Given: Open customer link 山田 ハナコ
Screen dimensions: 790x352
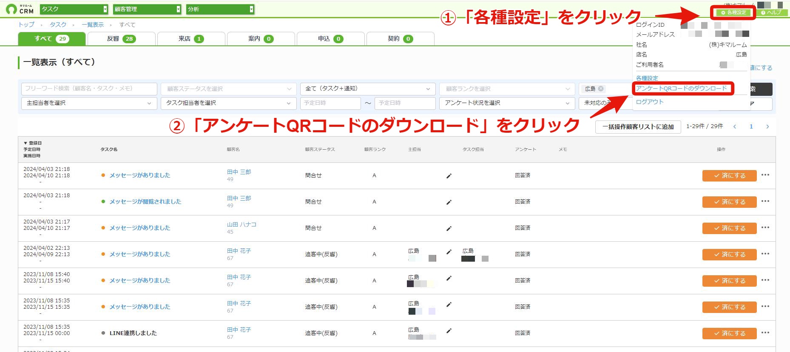Looking at the screenshot, I should tap(242, 224).
